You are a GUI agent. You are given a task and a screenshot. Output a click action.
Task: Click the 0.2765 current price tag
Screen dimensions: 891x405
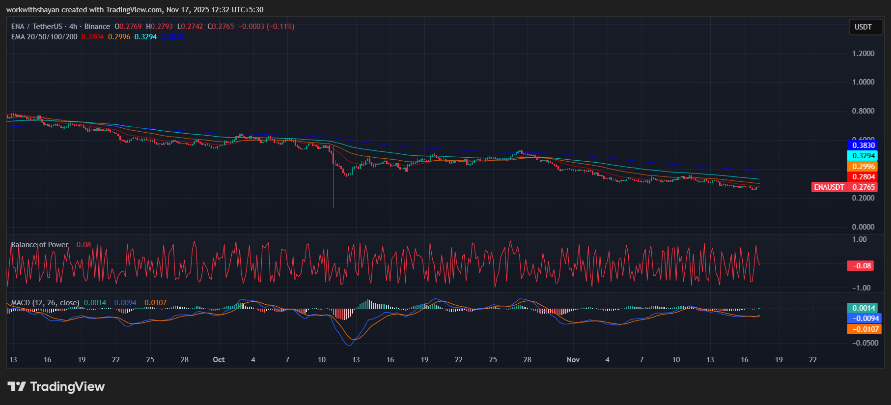click(863, 187)
